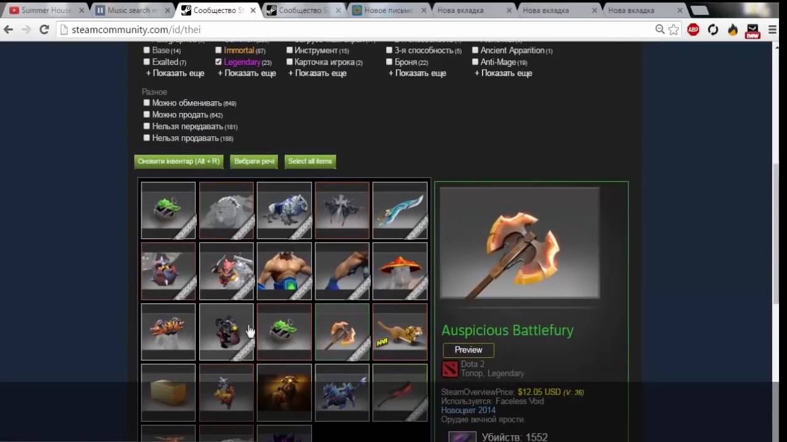Expand Показать еще under Броня
The width and height of the screenshot is (787, 442).
tap(417, 73)
